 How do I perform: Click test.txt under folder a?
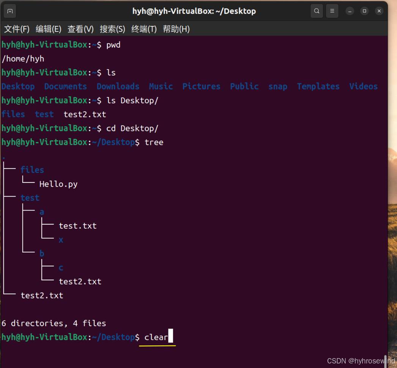(x=78, y=226)
